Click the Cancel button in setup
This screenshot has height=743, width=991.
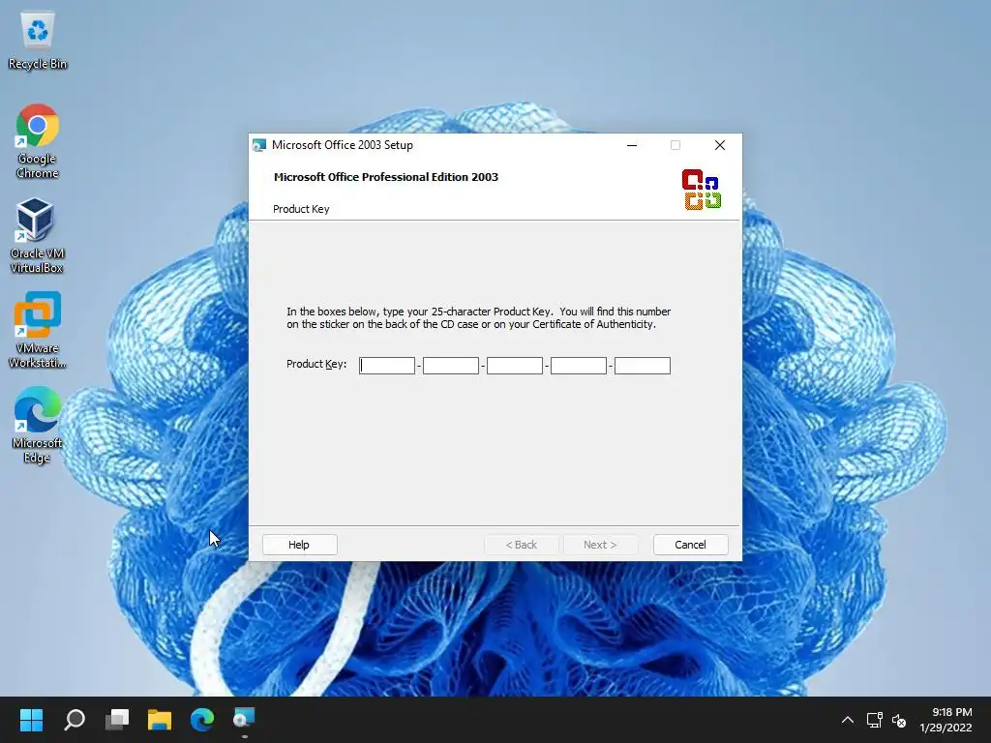(x=690, y=545)
